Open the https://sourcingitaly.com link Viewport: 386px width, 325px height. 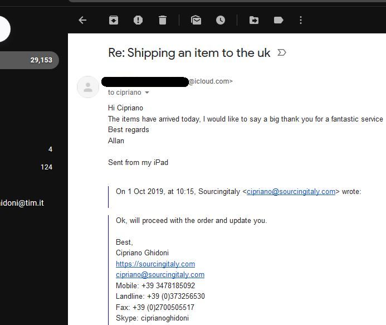155,264
